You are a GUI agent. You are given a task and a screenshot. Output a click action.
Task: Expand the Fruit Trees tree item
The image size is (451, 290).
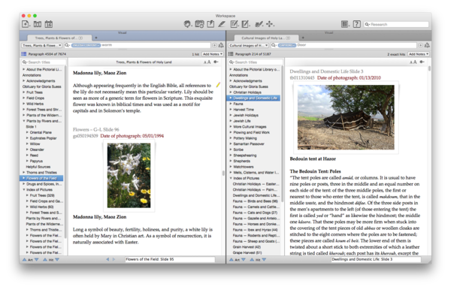click(x=24, y=92)
